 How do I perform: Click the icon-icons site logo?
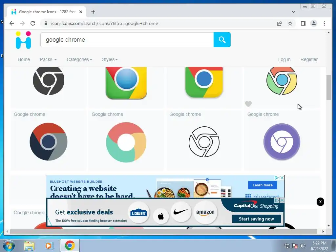[x=23, y=40]
